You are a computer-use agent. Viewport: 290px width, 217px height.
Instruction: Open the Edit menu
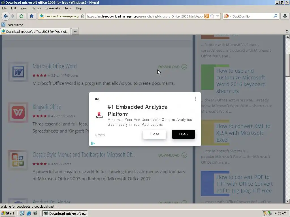tap(14, 8)
